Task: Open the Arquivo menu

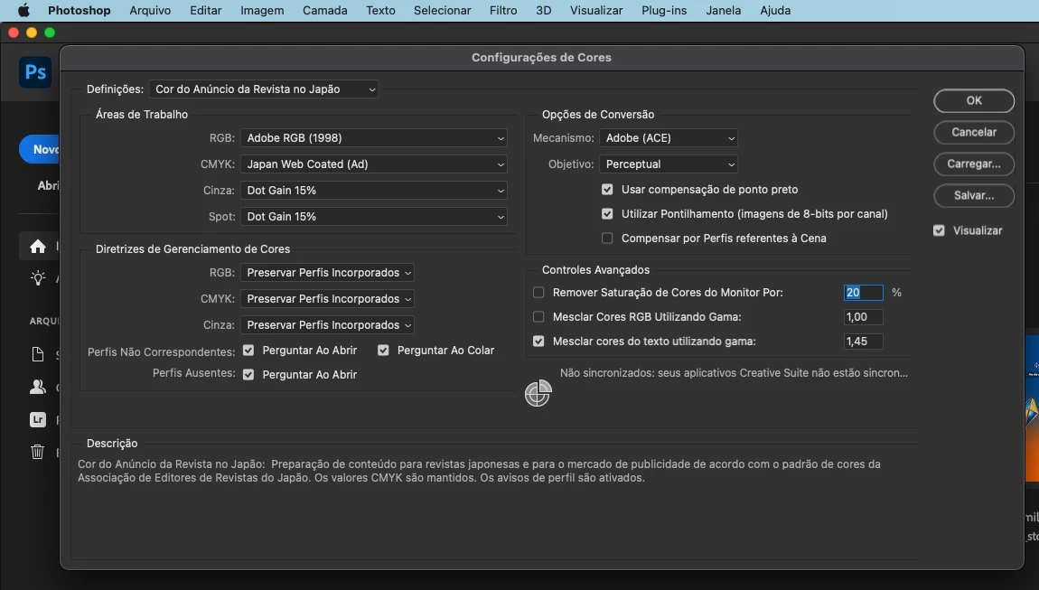Action: (150, 11)
